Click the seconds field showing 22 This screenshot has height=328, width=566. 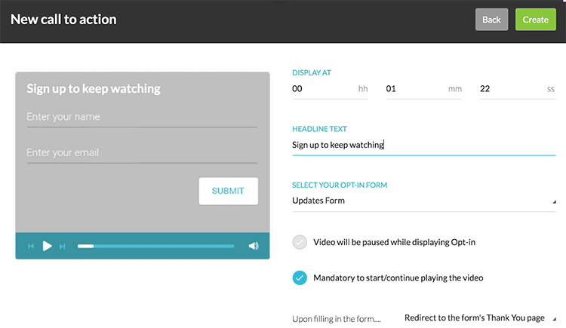coord(518,89)
